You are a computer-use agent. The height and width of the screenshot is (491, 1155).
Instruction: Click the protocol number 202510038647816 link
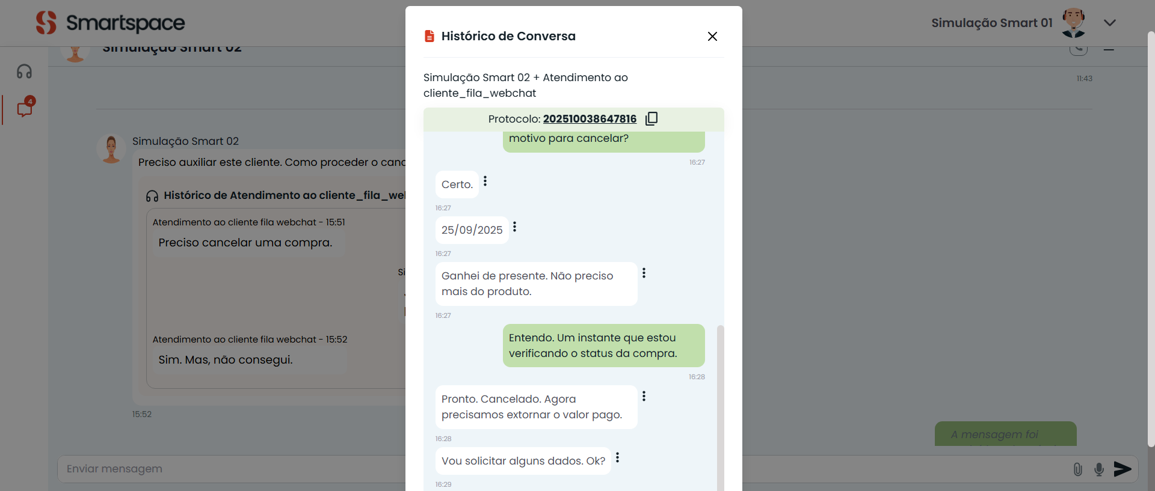[x=589, y=119]
